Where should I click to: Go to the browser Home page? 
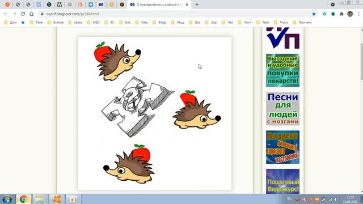click(32, 14)
